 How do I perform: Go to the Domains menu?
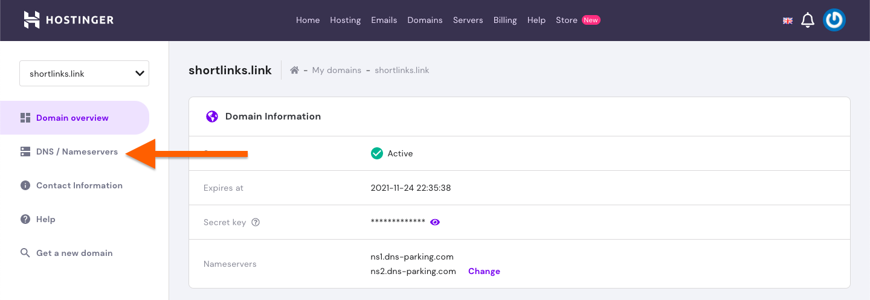pyautogui.click(x=425, y=20)
